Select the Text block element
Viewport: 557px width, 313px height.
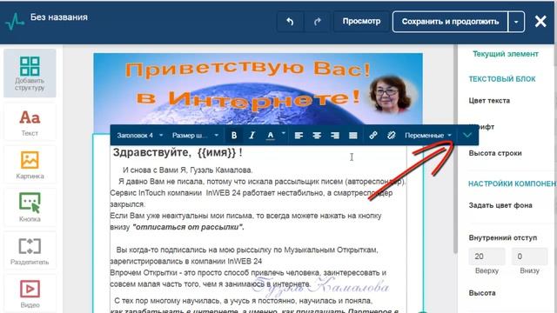(x=30, y=122)
